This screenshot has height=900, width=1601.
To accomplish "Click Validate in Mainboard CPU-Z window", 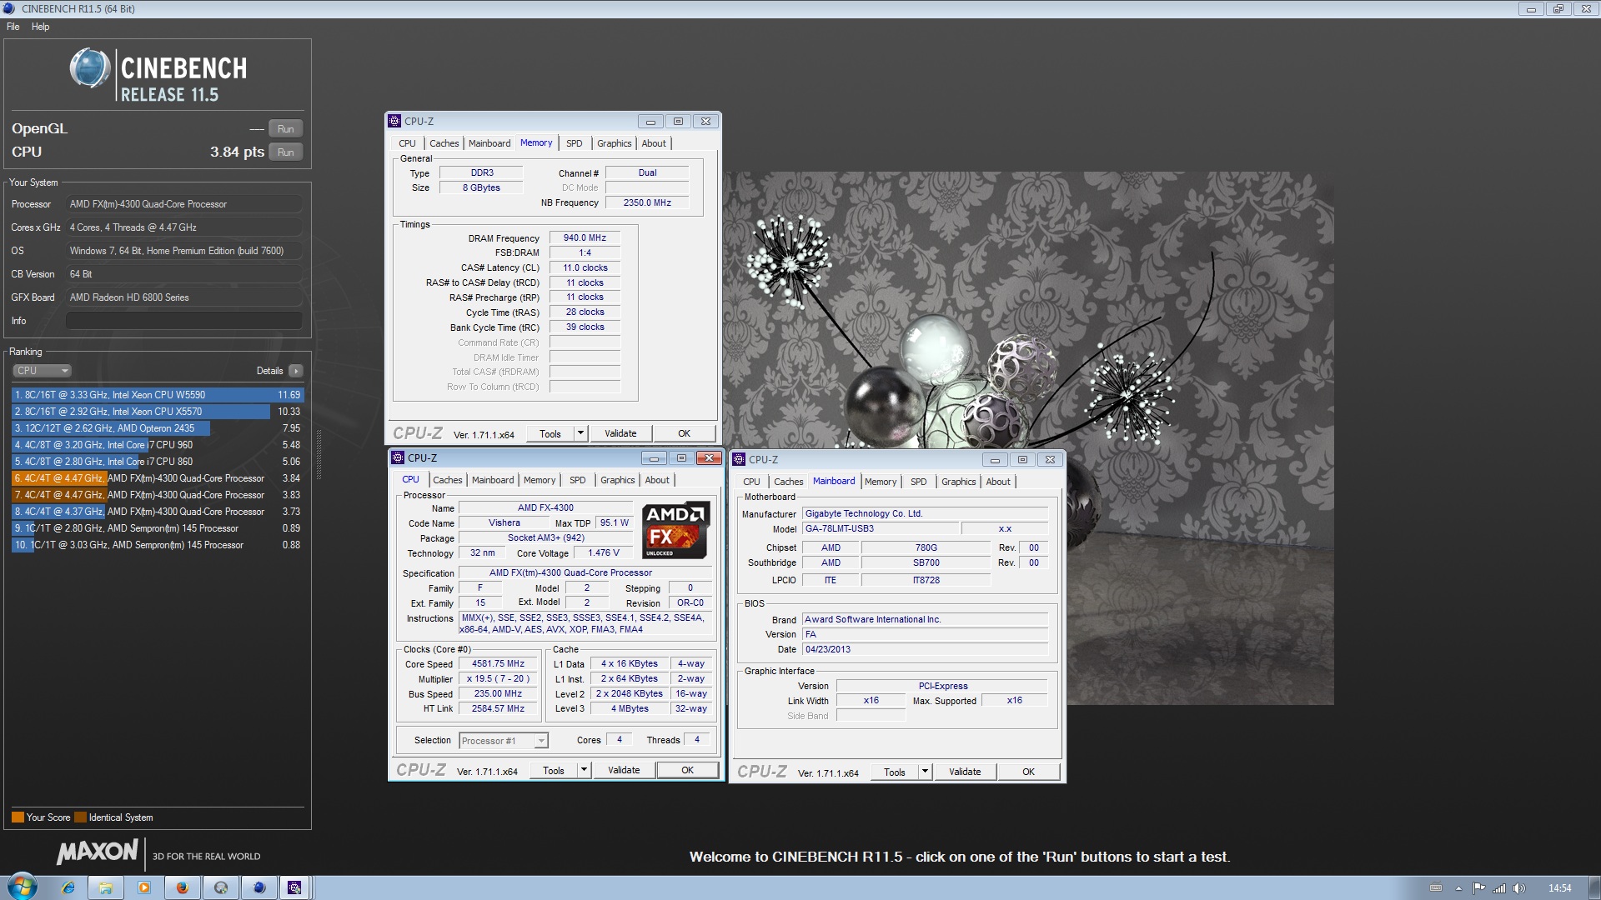I will pos(965,772).
